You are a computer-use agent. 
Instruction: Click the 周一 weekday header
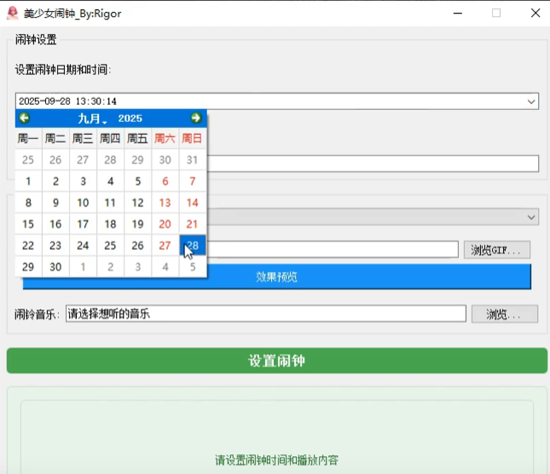tap(28, 138)
